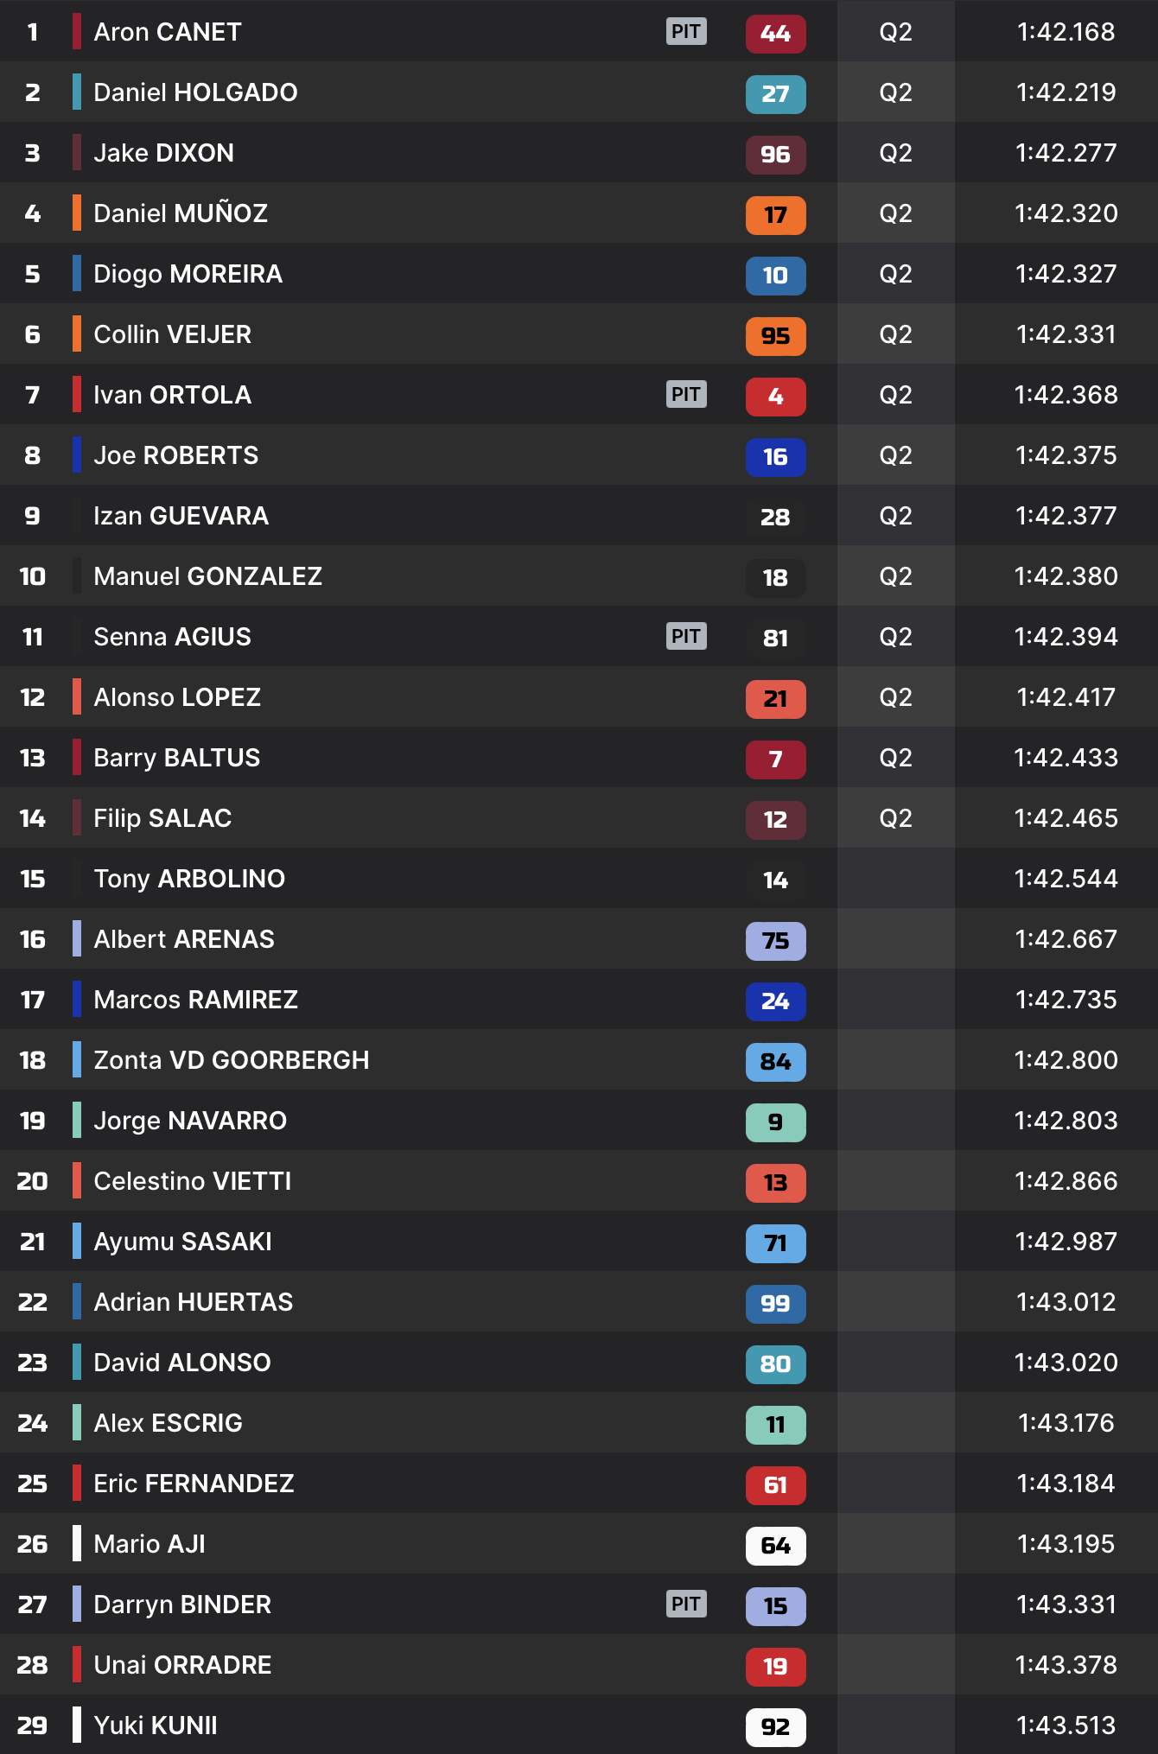This screenshot has height=1754, width=1158.
Task: Click position 25 of Eric Fernandez
Action: (33, 1484)
